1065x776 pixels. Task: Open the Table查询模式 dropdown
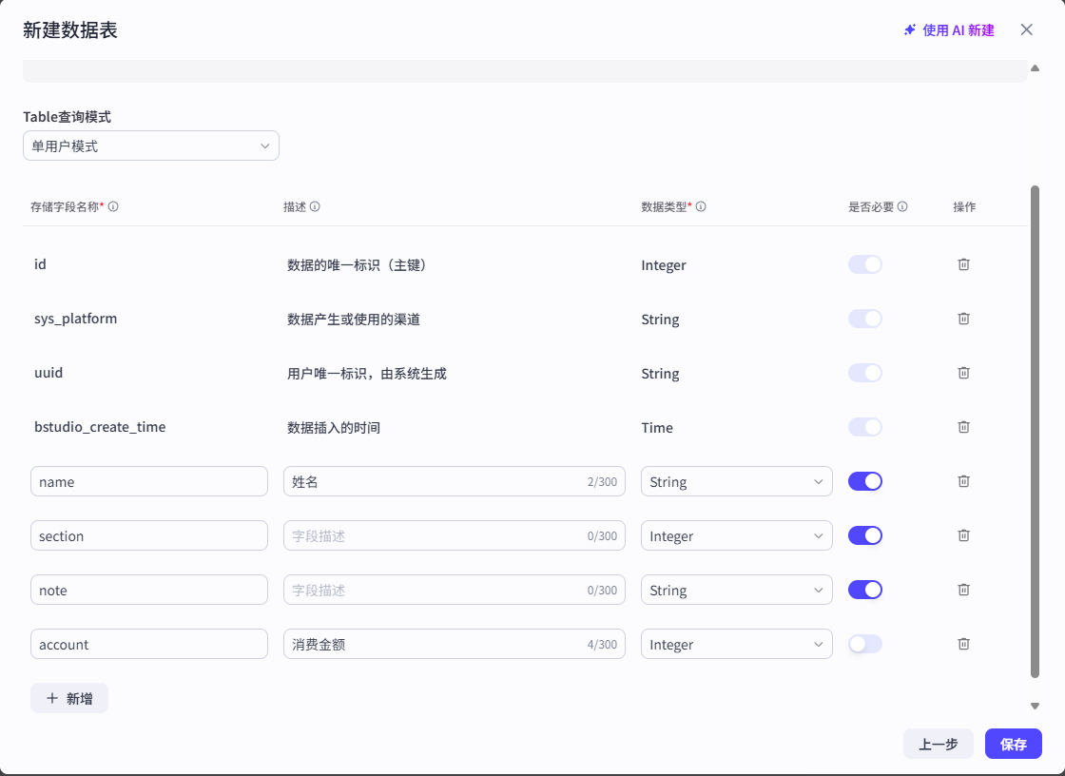(x=151, y=145)
